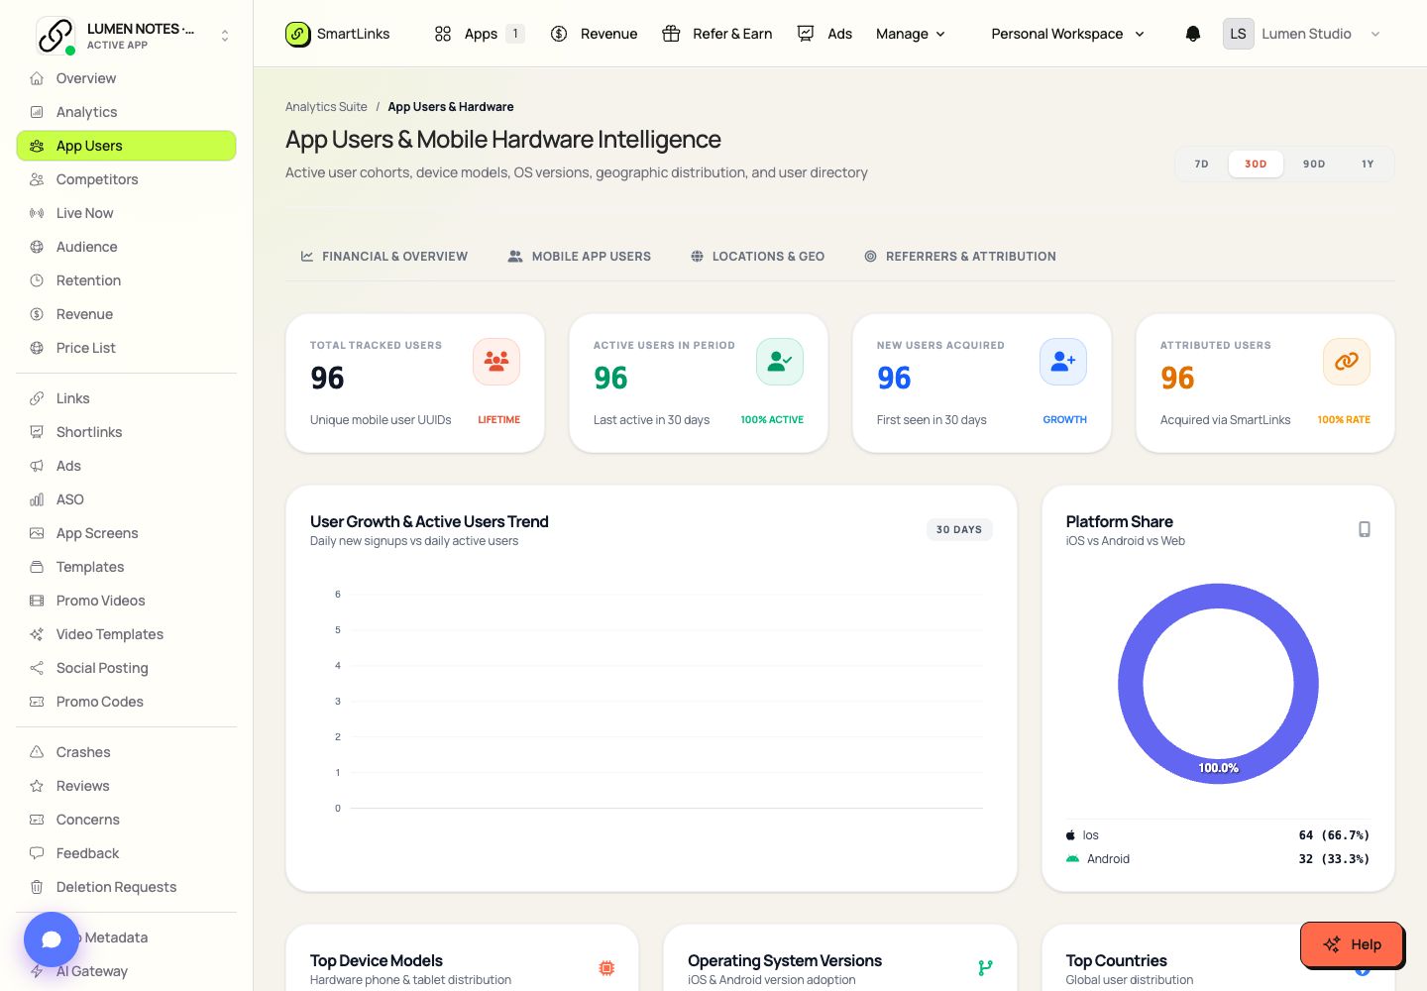This screenshot has height=991, width=1427.
Task: Click the Active Users check icon
Action: click(780, 362)
